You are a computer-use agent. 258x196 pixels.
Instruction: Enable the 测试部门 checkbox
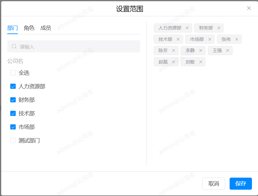(x=13, y=140)
